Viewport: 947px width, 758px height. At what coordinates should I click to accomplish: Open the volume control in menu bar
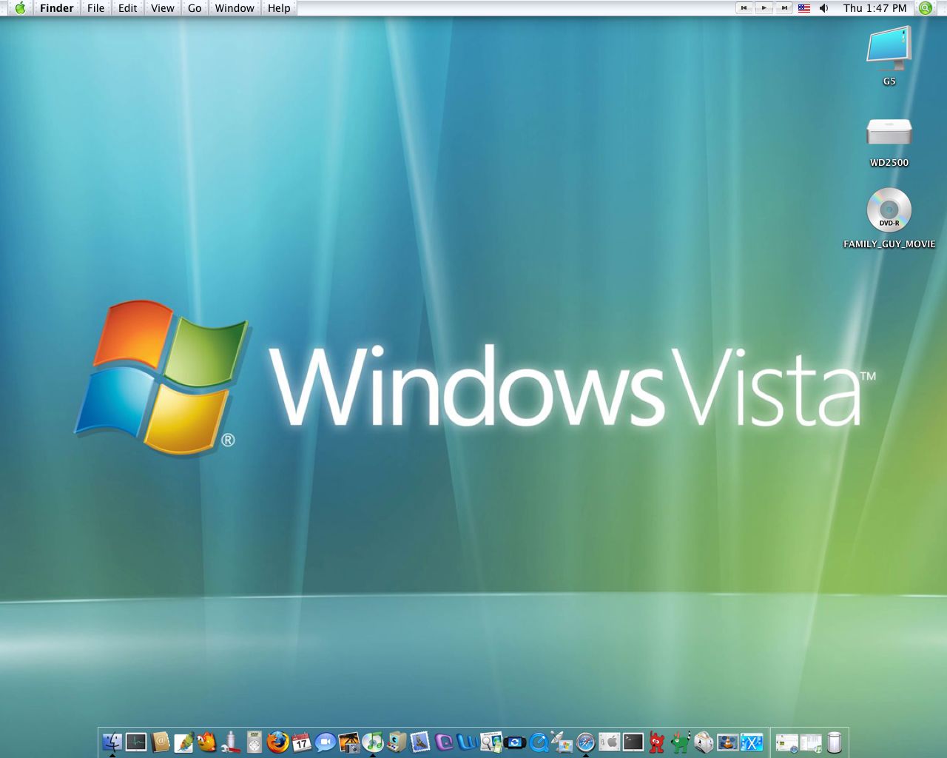824,8
